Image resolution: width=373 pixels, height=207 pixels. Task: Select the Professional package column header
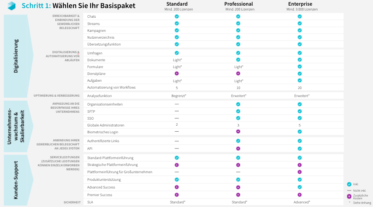point(238,4)
